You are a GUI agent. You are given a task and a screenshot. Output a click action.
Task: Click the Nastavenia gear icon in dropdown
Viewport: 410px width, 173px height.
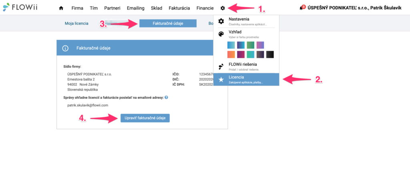tap(221, 21)
